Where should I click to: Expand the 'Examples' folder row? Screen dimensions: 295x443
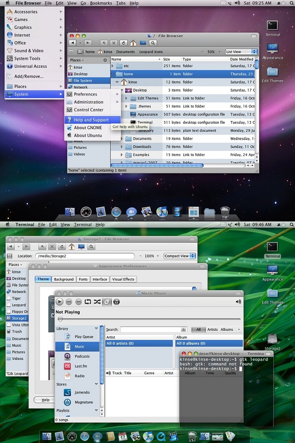coord(122,155)
